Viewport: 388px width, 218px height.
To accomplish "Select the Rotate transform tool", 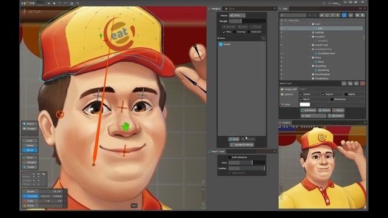I will point(31,191).
